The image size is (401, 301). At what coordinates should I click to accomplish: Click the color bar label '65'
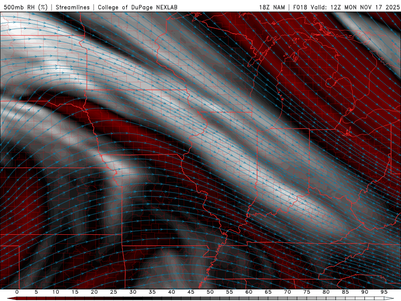tap(268, 292)
